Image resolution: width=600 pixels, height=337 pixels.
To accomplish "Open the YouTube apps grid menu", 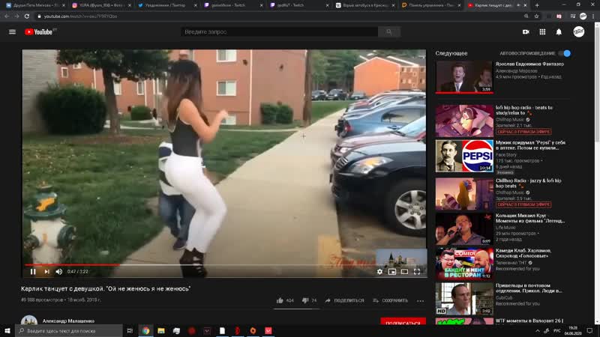I will click(x=542, y=31).
